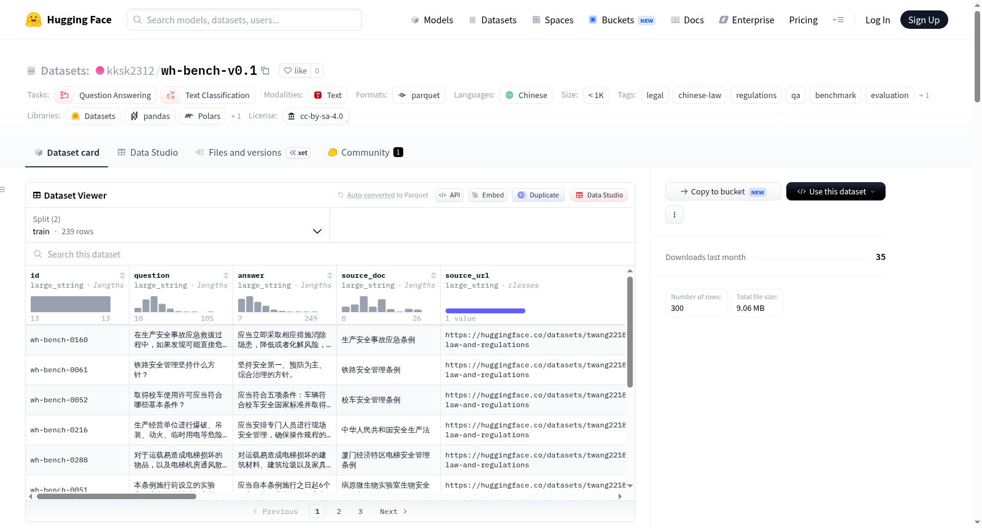Open the Enterprise nav item
982x528 pixels.
pos(746,20)
